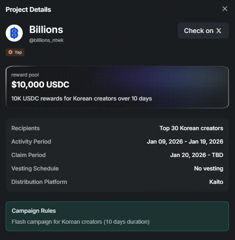Click the Billions project logo avatar
This screenshot has width=235, height=240.
14,33
